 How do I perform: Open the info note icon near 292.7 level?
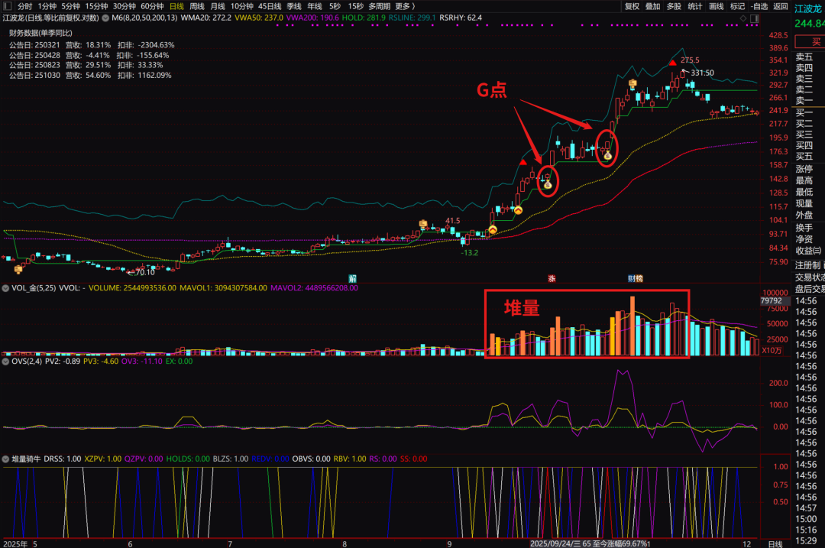pos(632,83)
